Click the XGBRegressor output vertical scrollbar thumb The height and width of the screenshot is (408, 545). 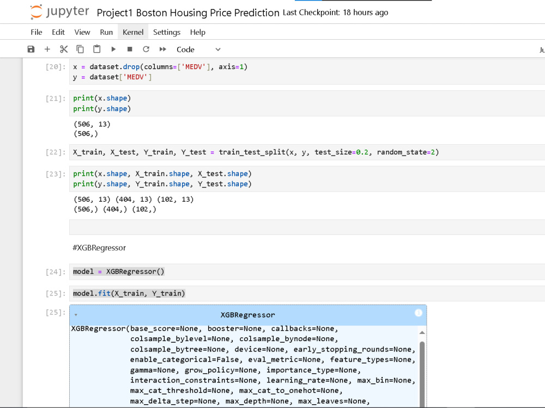422,374
